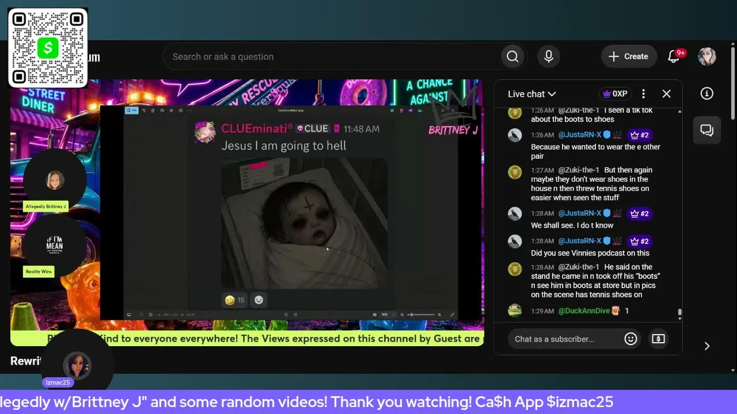Click the right chevron arrow below chat

coord(707,346)
